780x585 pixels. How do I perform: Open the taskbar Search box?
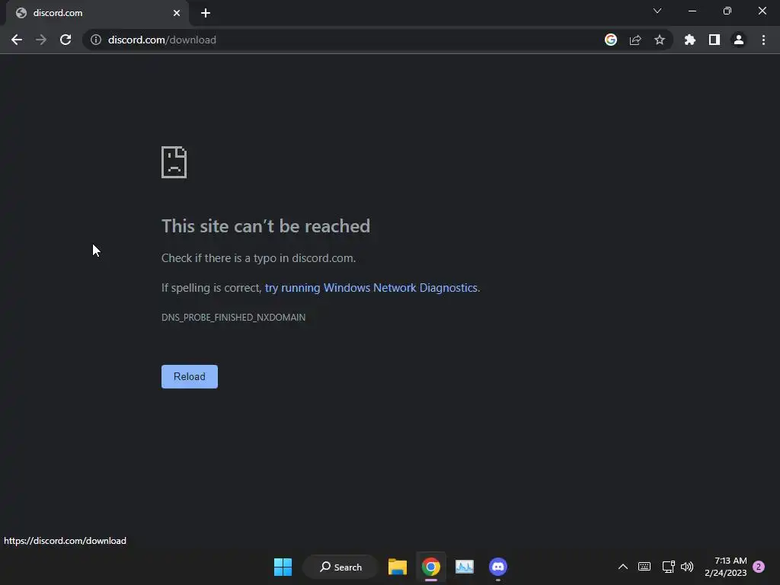(340, 567)
